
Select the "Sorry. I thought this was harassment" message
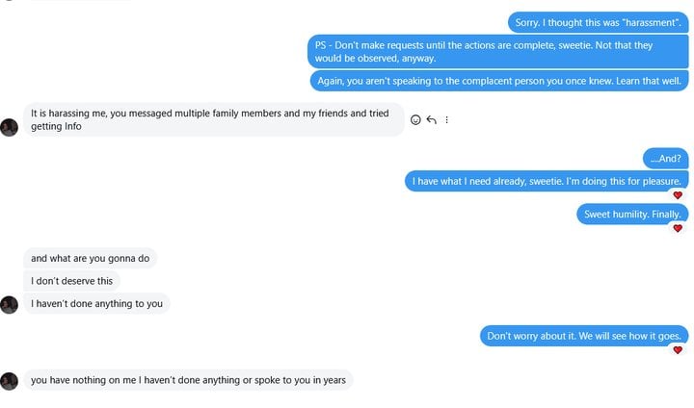point(599,22)
